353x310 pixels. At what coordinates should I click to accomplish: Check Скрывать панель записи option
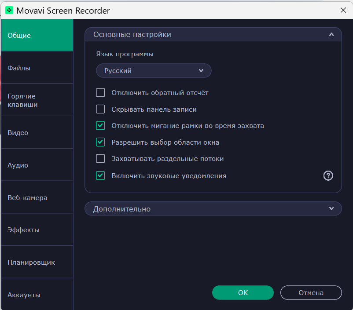(100, 109)
